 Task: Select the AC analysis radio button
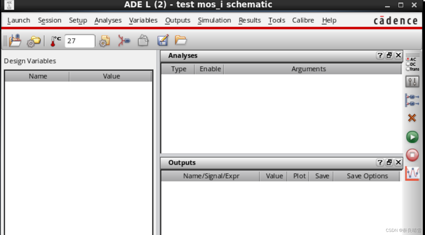tap(408, 59)
